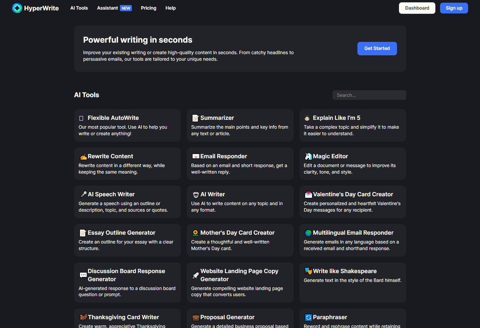This screenshot has height=328, width=480.
Task: Click the Thanksgiving Card Writer turkey icon
Action: point(83,318)
